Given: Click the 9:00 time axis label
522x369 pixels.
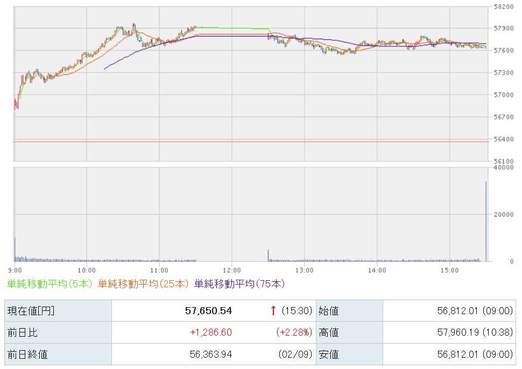Looking at the screenshot, I should coord(15,269).
